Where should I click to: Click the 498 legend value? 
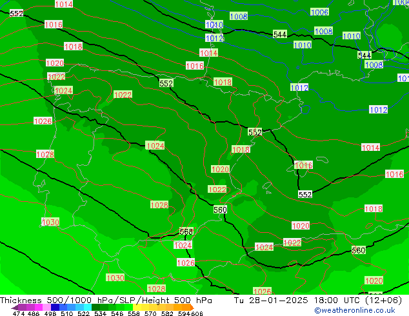50,313
